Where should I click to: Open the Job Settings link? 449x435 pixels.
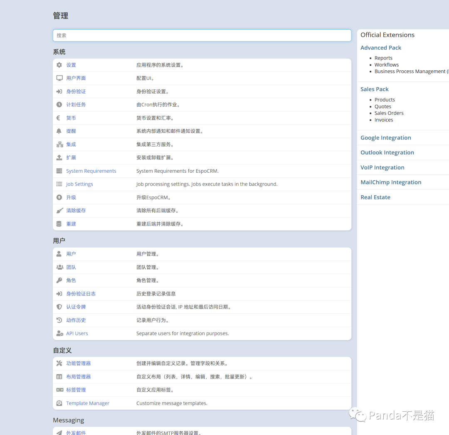coord(79,184)
